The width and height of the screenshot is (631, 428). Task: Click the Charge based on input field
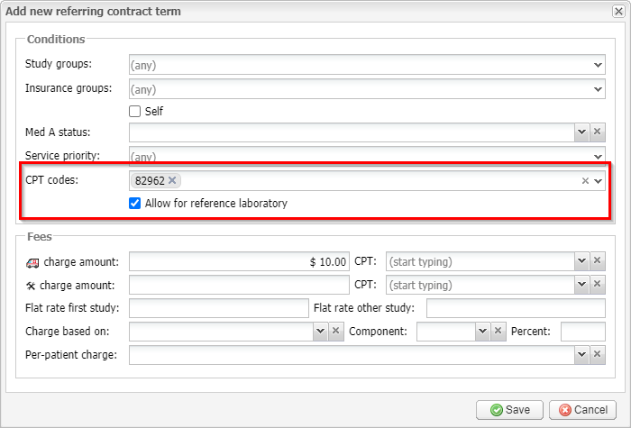click(x=222, y=332)
